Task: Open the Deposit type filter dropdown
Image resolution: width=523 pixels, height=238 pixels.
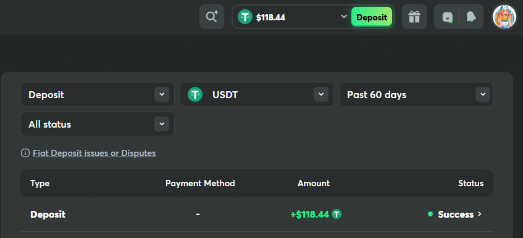Action: click(x=98, y=94)
